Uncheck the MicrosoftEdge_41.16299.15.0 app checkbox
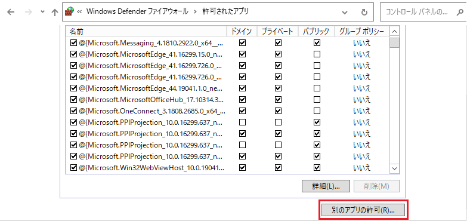Viewport: 467px width, 221px height. (73, 54)
